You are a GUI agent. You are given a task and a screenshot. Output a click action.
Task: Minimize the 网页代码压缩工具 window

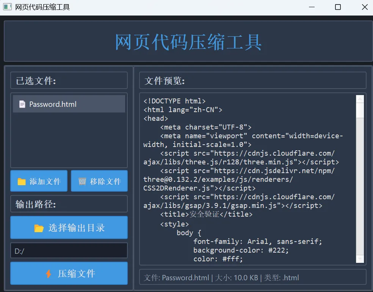pyautogui.click(x=312, y=7)
